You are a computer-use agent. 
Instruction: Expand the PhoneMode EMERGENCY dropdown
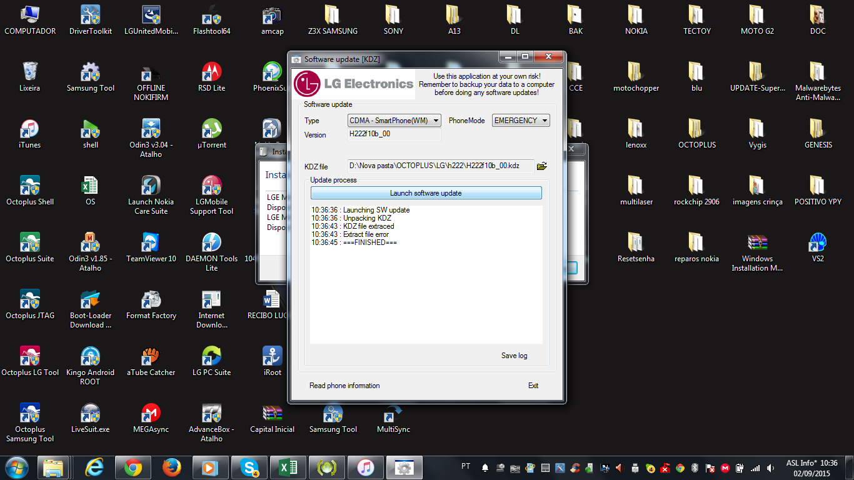(521, 120)
